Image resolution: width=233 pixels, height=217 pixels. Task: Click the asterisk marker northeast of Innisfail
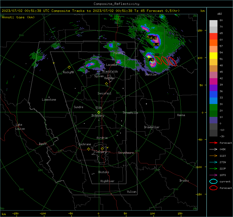click(123, 89)
